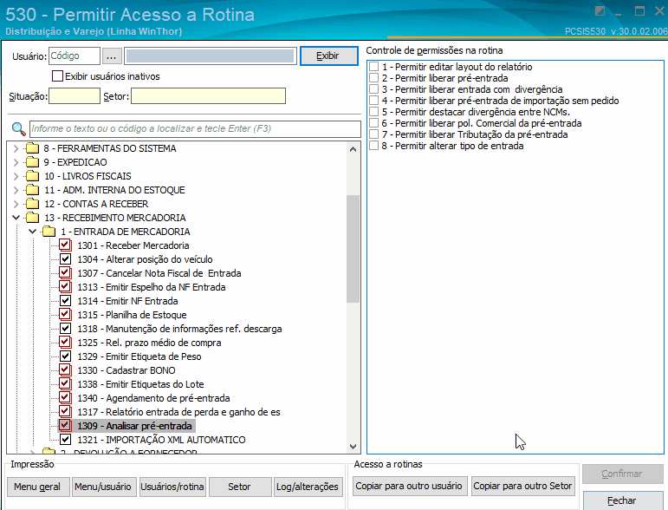Enable permission 6 - liberar pol. Comercial
Image resolution: width=668 pixels, height=510 pixels.
(x=373, y=123)
